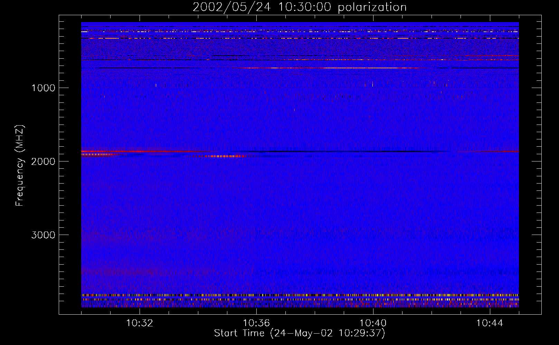Select the 3000 frequency axis label

click(43, 235)
